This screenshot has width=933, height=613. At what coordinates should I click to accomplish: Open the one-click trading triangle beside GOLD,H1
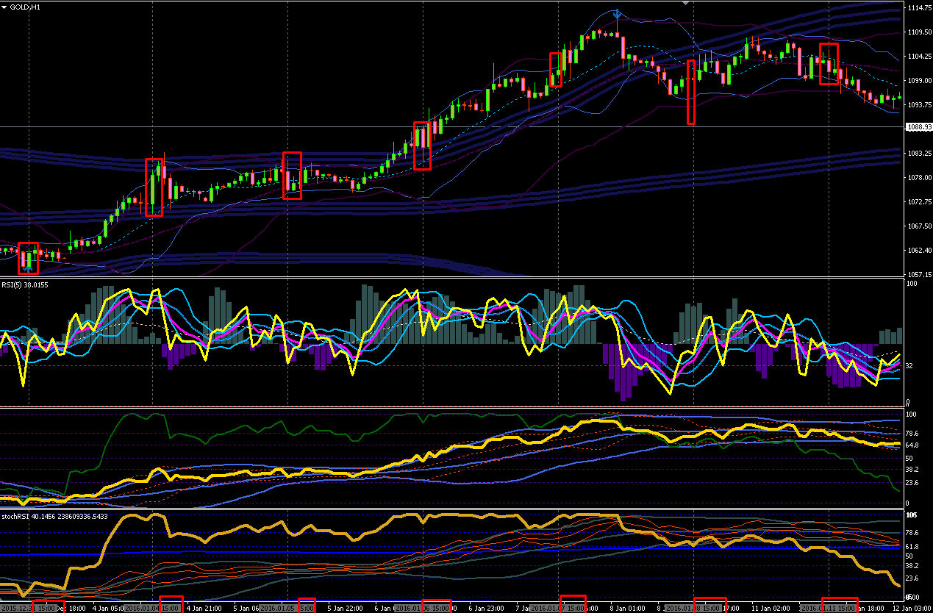pyautogui.click(x=5, y=6)
